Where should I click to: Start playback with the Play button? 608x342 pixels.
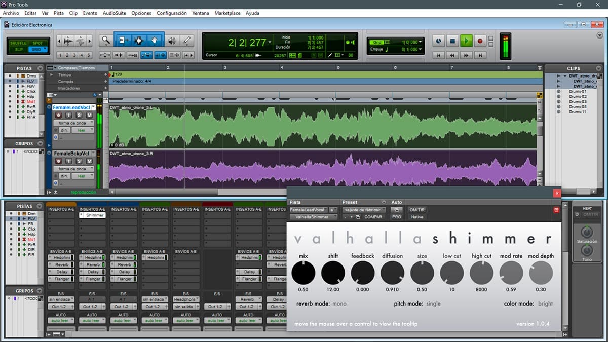coord(467,41)
